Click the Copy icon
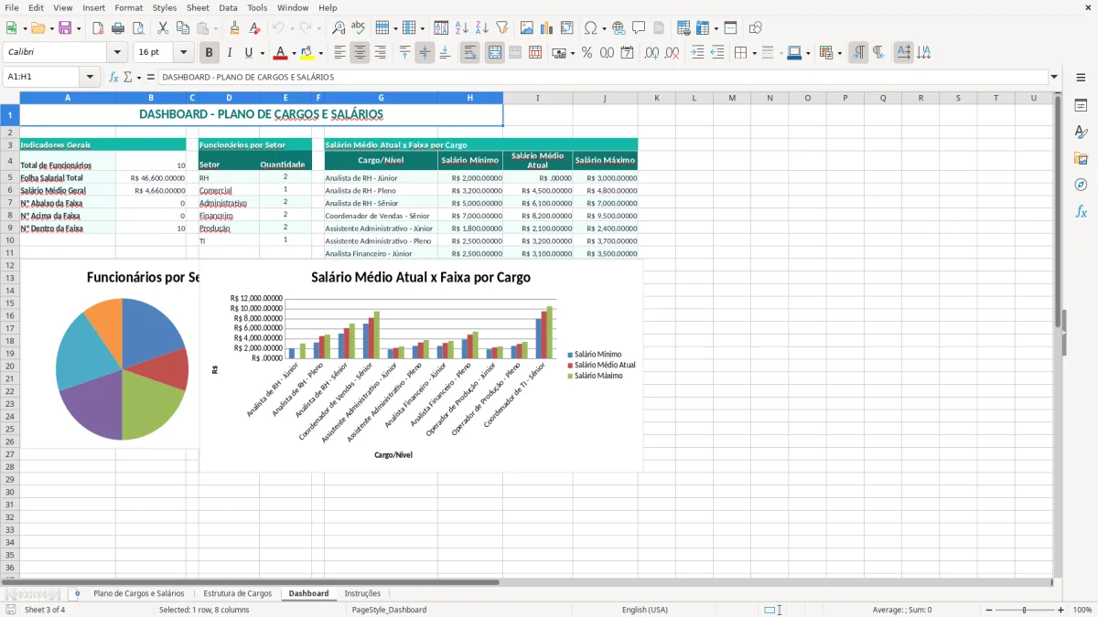Viewport: 1098px width, 617px height. pos(183,28)
